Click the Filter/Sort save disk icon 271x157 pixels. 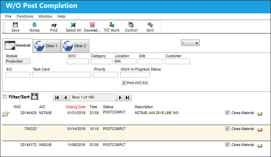coord(35,96)
